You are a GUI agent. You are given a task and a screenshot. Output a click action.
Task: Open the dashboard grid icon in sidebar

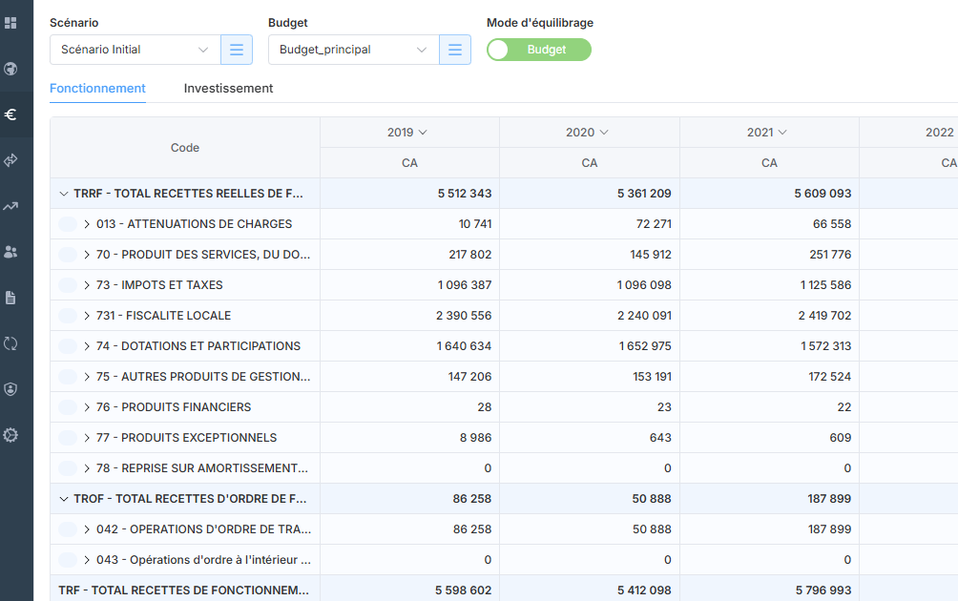[10, 23]
